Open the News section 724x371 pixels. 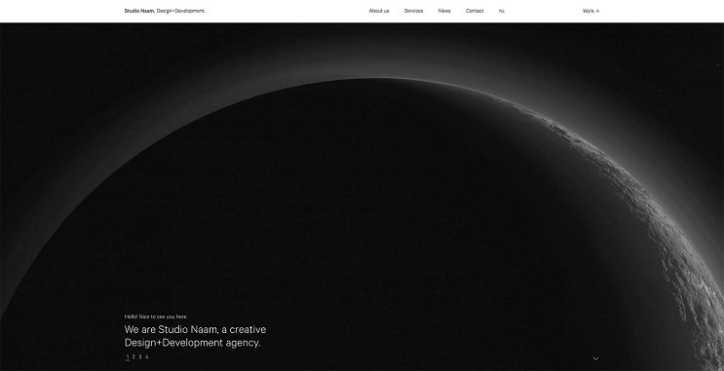pos(444,11)
